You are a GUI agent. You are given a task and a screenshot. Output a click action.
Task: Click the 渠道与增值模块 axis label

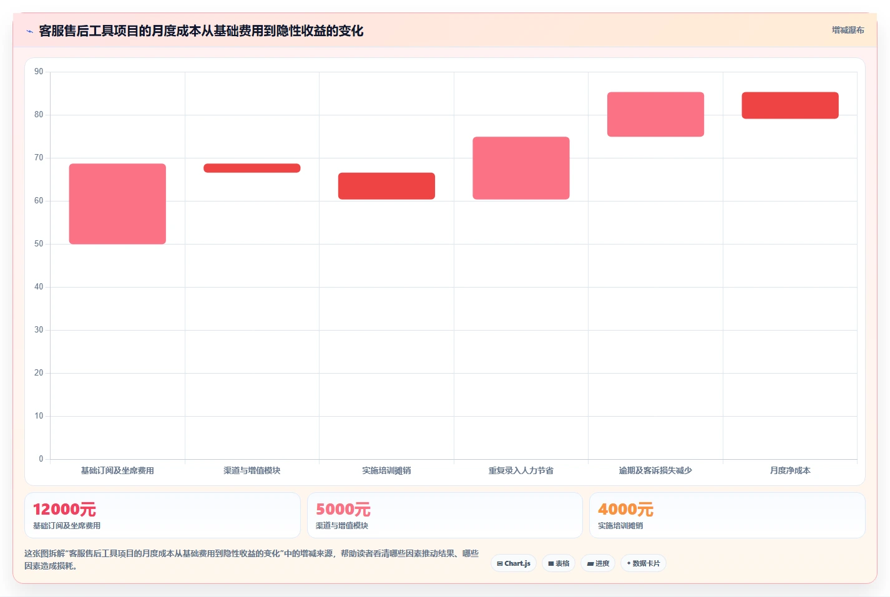click(252, 470)
